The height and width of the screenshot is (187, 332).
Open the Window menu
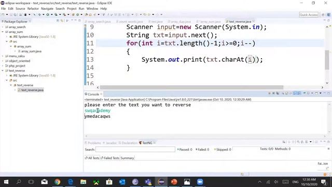[x=92, y=9]
